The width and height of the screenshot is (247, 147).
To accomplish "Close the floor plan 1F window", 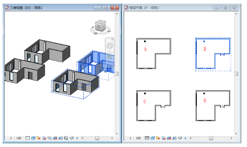I will 234,8.
